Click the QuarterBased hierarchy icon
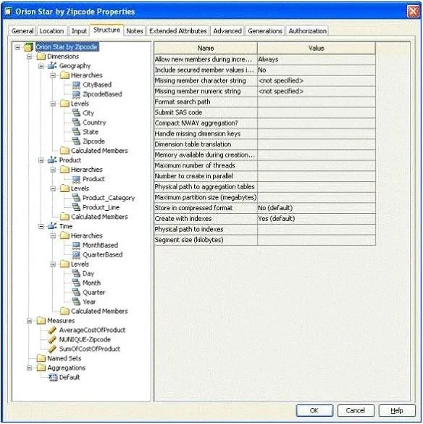This screenshot has width=423, height=424. pos(76,254)
